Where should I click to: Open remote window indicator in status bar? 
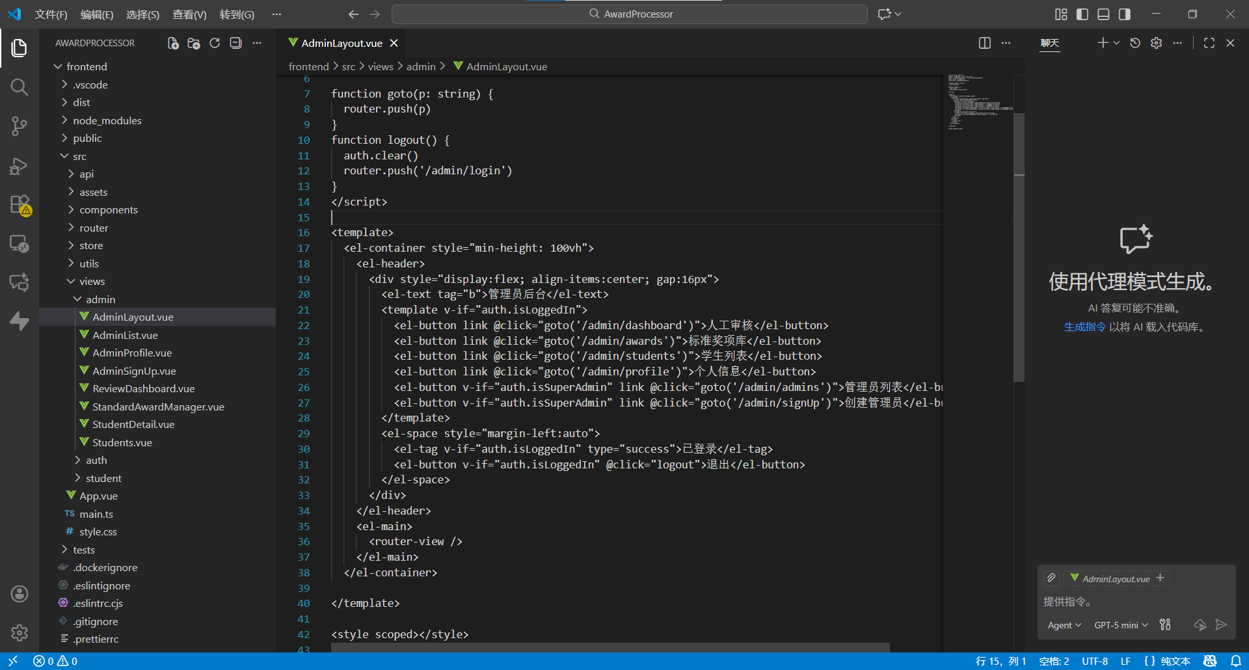(13, 661)
